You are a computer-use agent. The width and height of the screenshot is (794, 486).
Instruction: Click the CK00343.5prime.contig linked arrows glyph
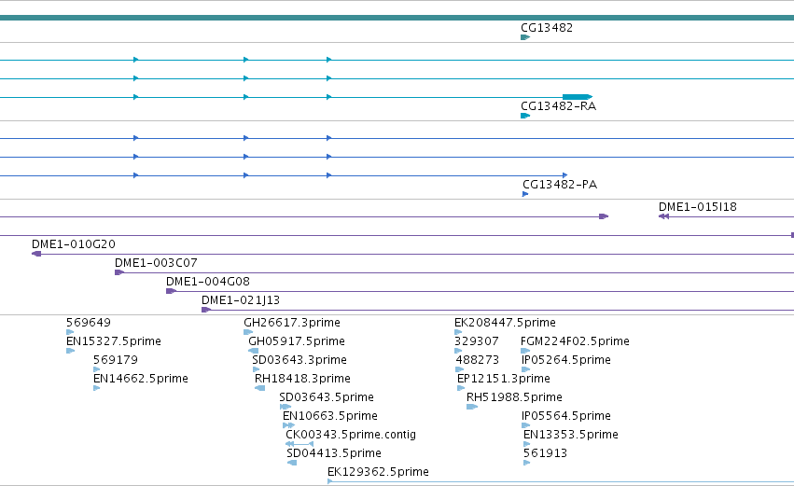(299, 444)
